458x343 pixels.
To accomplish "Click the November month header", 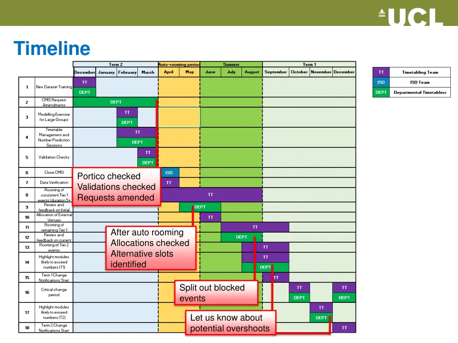I will pyautogui.click(x=321, y=72).
